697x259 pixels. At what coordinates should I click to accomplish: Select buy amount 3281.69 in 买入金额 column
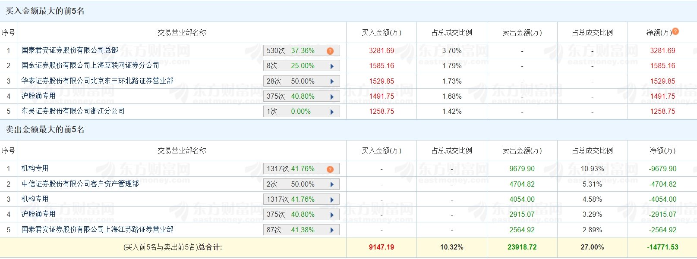pos(382,51)
